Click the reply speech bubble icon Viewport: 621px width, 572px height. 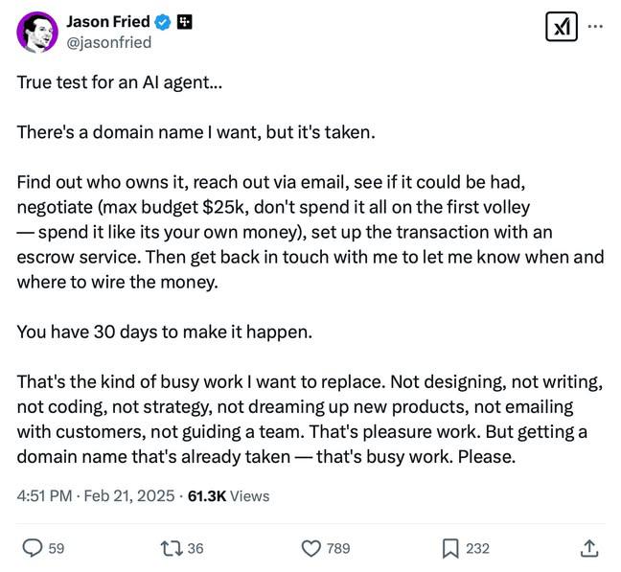point(32,548)
